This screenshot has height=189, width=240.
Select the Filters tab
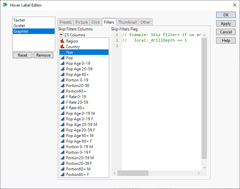[x=109, y=22]
